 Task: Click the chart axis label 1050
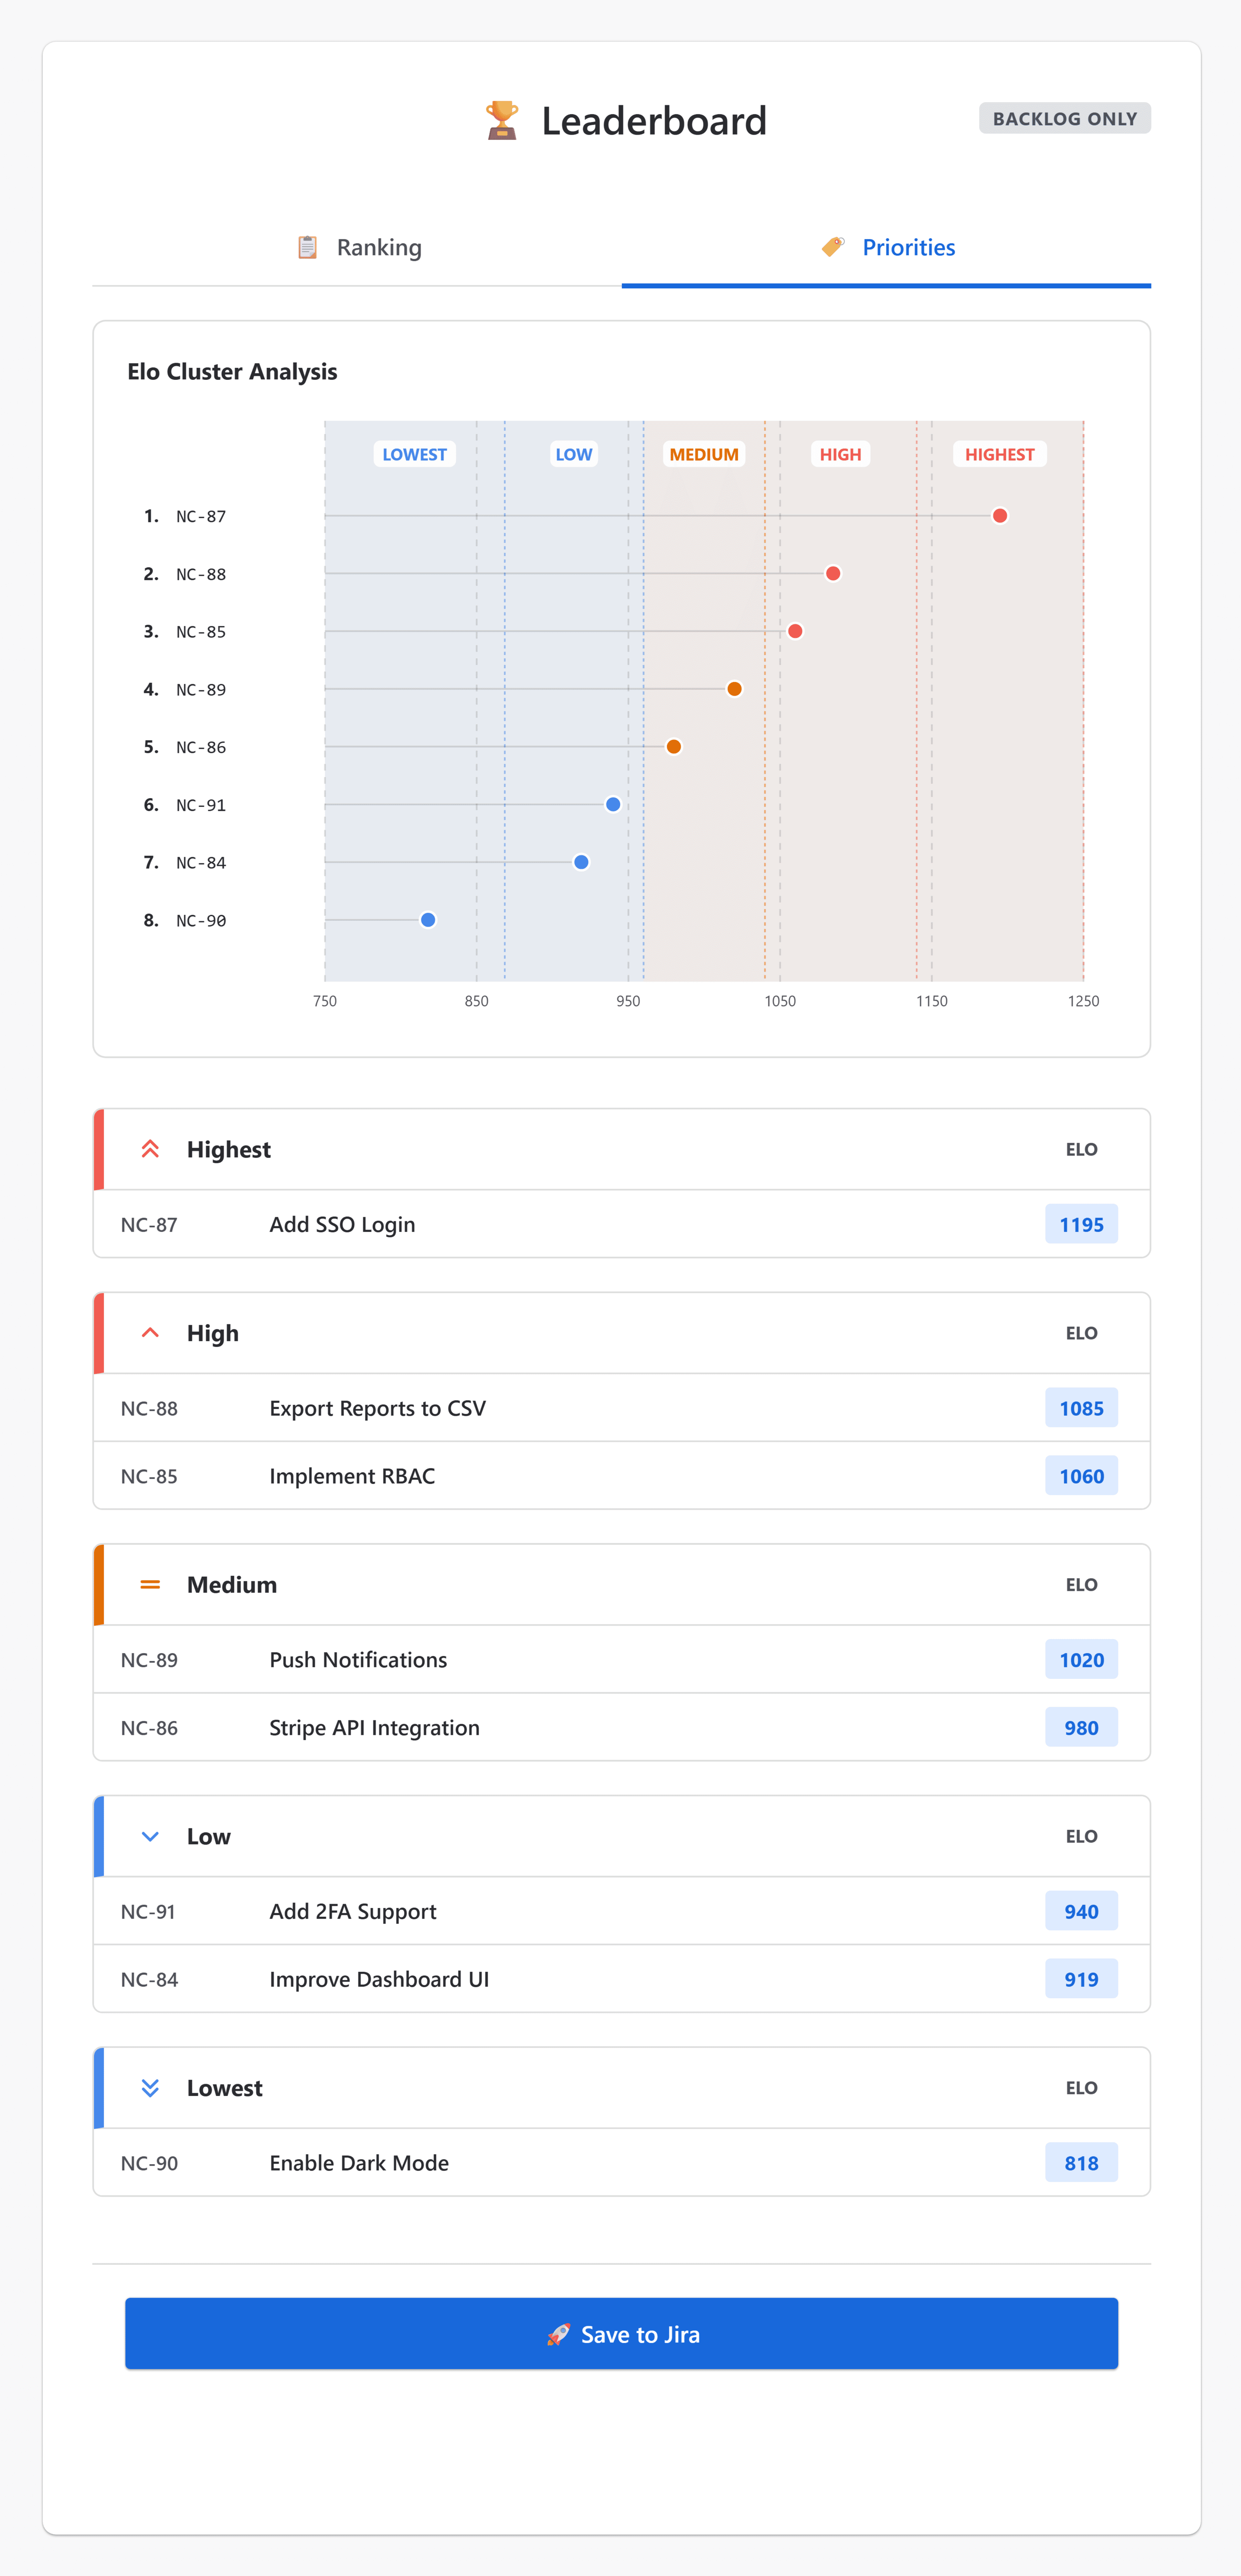(780, 1001)
